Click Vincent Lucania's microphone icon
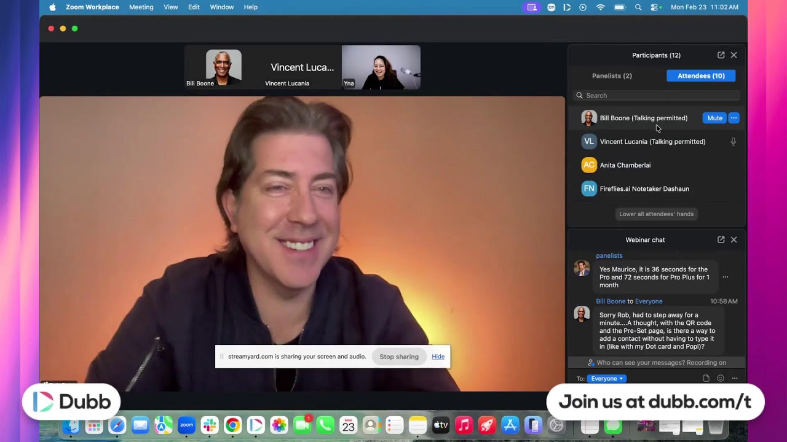 point(733,142)
